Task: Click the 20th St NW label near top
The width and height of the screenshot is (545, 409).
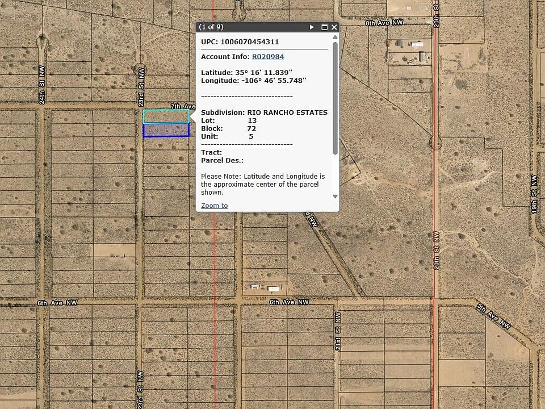Action: 436,17
